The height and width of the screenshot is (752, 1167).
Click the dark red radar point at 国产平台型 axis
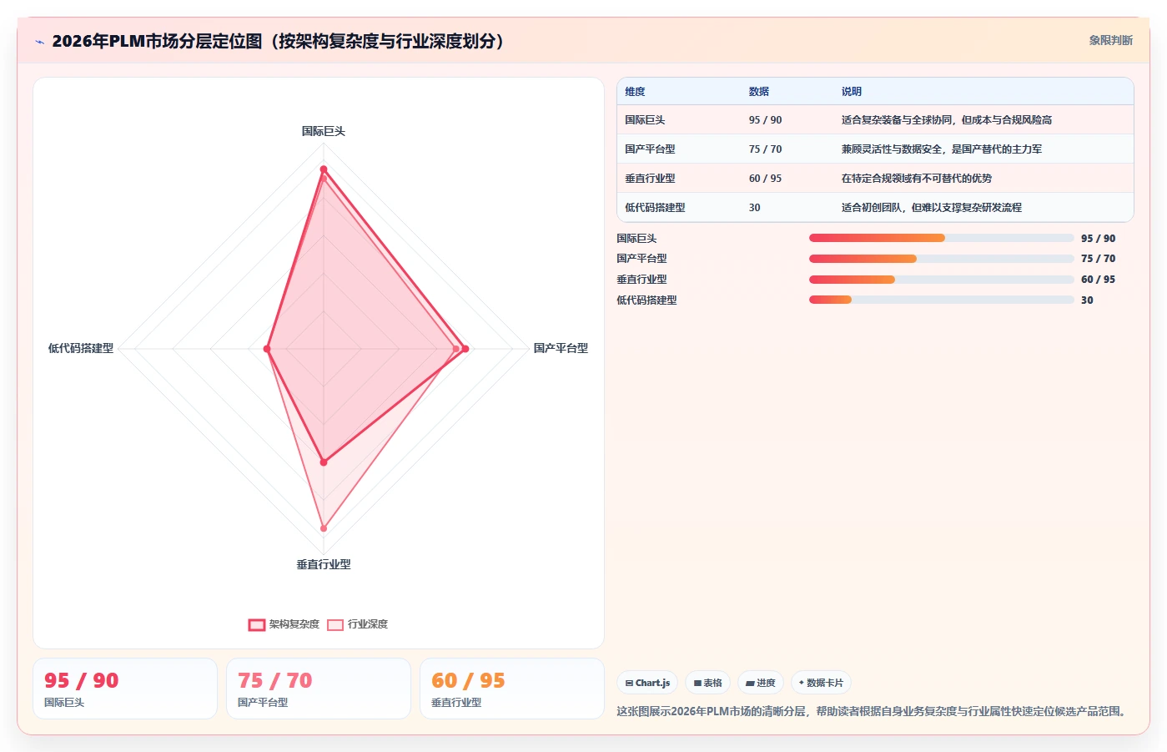coord(465,349)
